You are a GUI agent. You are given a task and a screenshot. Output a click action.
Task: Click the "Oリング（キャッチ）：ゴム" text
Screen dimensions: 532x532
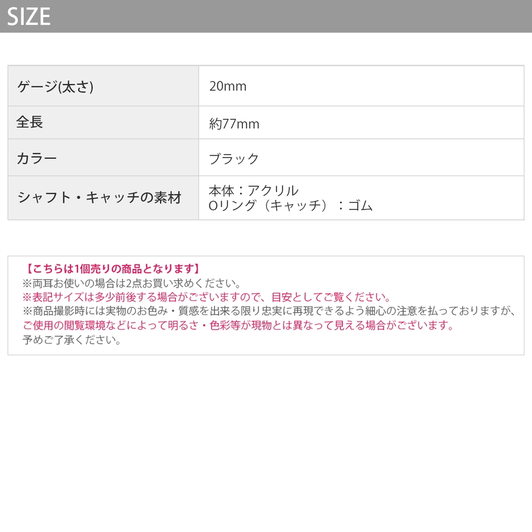click(291, 206)
